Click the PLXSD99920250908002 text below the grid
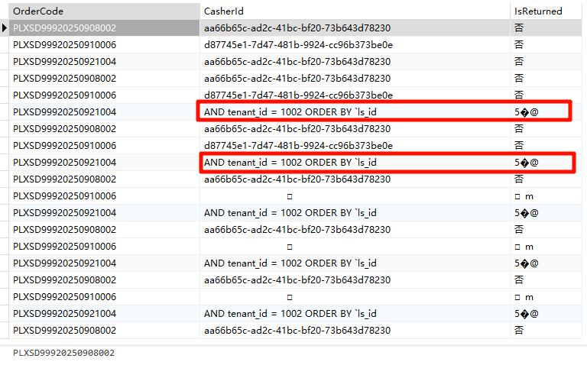Viewport: 587px width, 365px height. pyautogui.click(x=63, y=353)
